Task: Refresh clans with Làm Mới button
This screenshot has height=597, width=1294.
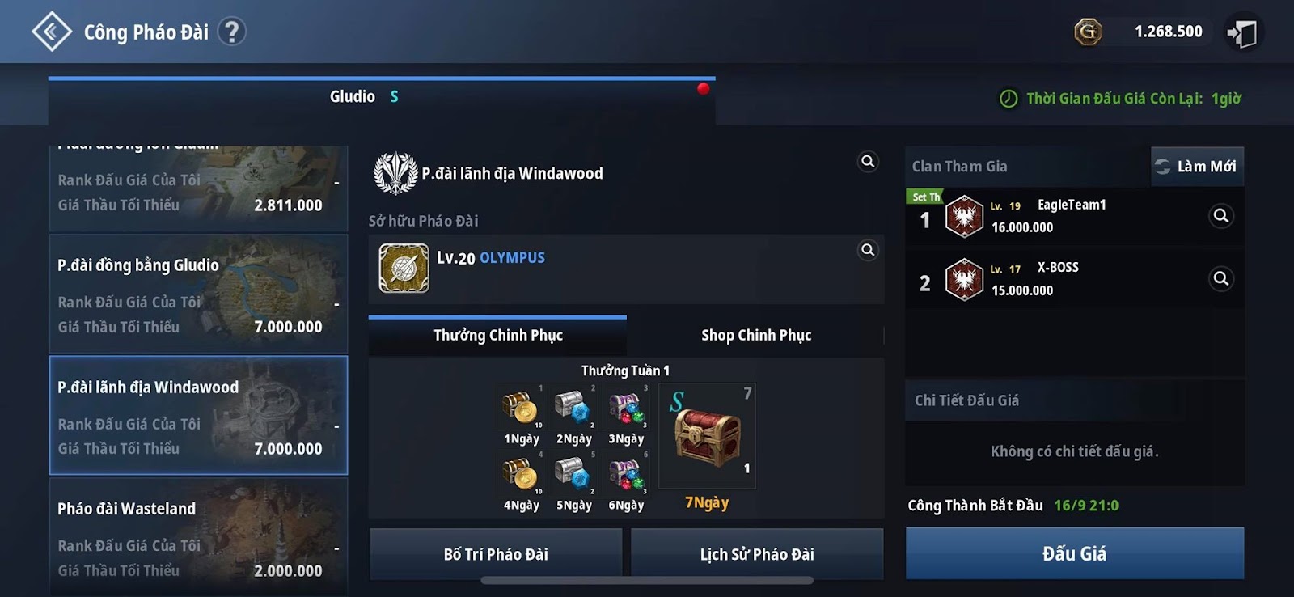Action: [x=1198, y=166]
